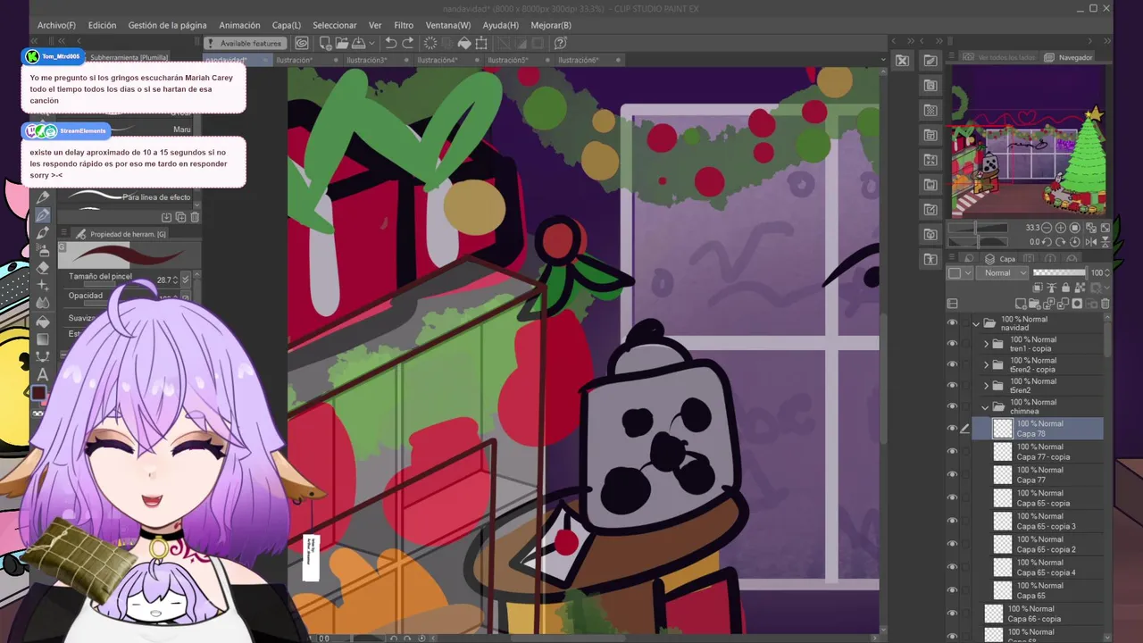Switch to the Navegador panel tab
Screen dimensions: 1143x643
(1069, 57)
